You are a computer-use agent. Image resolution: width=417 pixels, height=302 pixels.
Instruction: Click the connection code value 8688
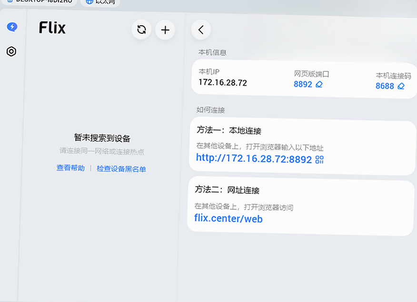click(385, 86)
